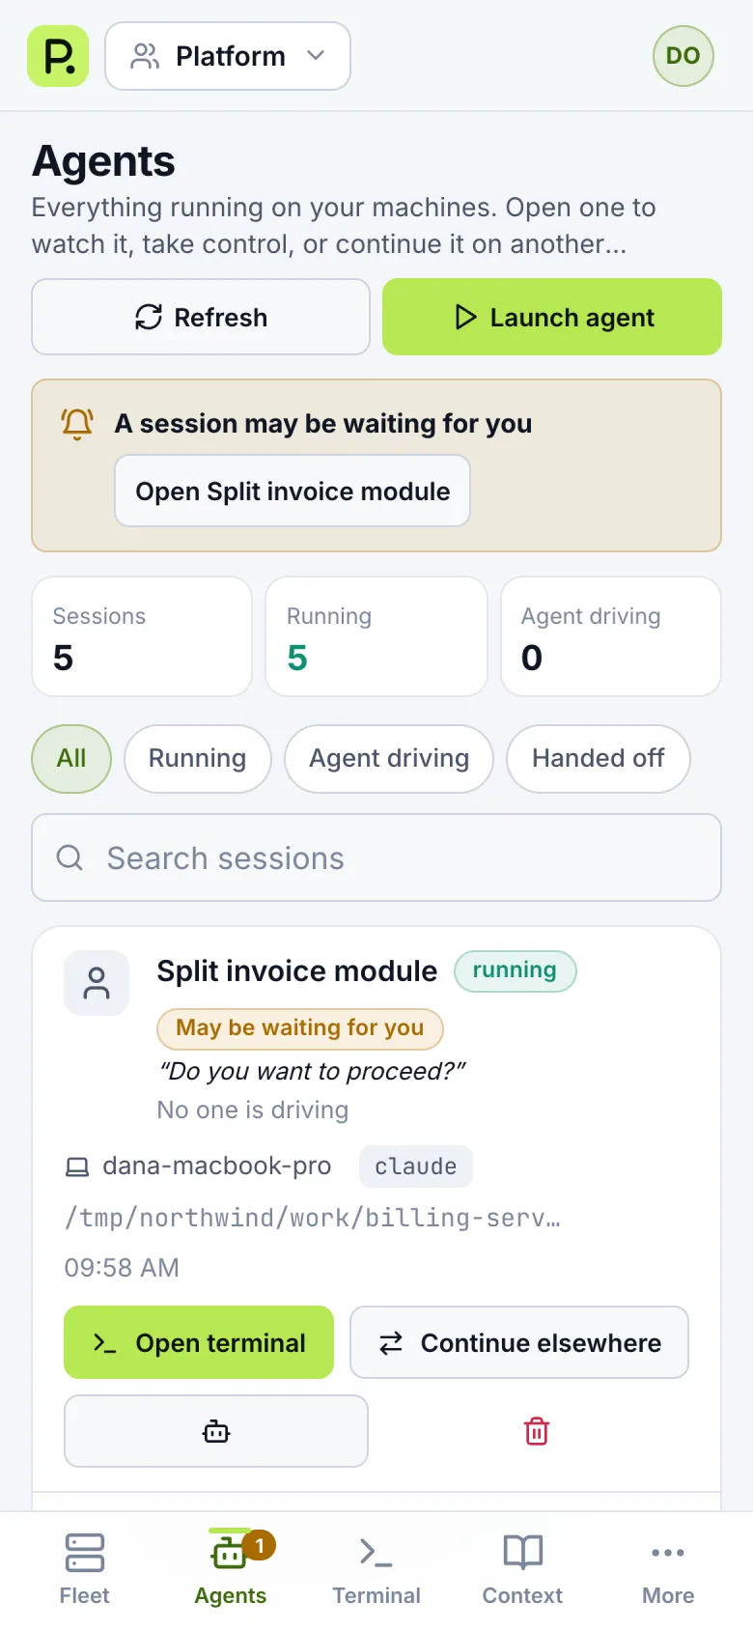This screenshot has height=1630, width=753.
Task: Open the More menu in bottom navigation
Action: pyautogui.click(x=668, y=1569)
